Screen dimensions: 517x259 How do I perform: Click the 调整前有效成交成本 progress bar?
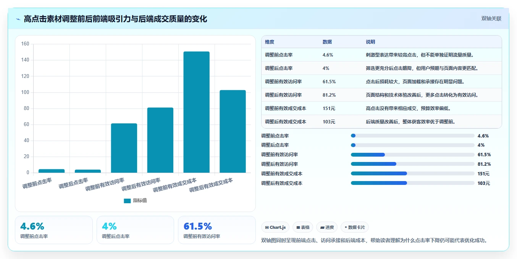413,173
